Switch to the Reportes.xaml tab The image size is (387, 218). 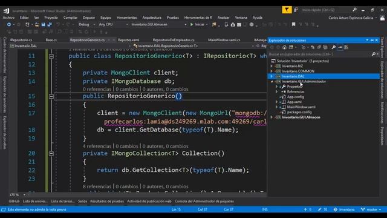pyautogui.click(x=129, y=40)
